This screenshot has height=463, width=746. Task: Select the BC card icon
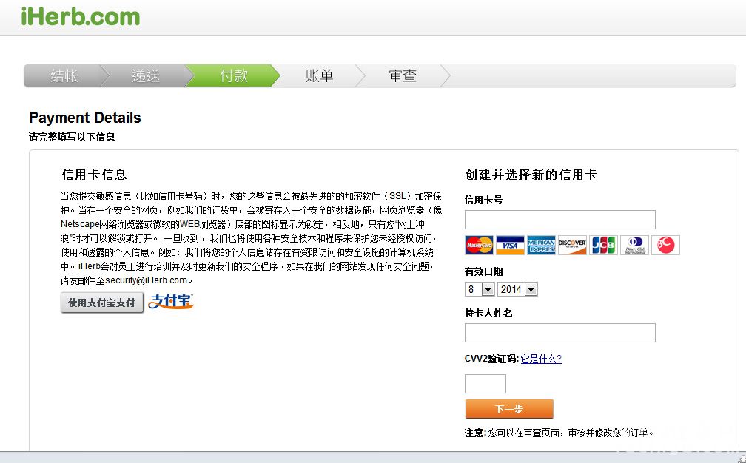(665, 246)
